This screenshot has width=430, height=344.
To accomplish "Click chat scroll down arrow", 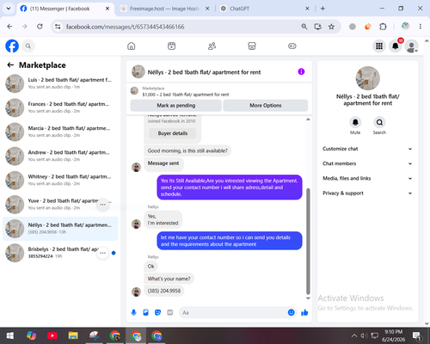I will point(308,298).
